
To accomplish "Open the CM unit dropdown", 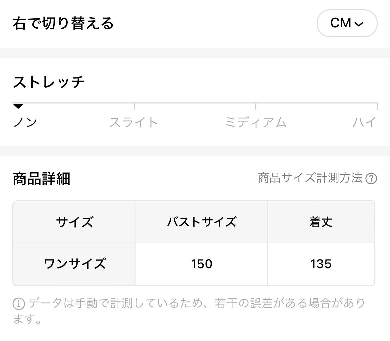I will (x=347, y=23).
